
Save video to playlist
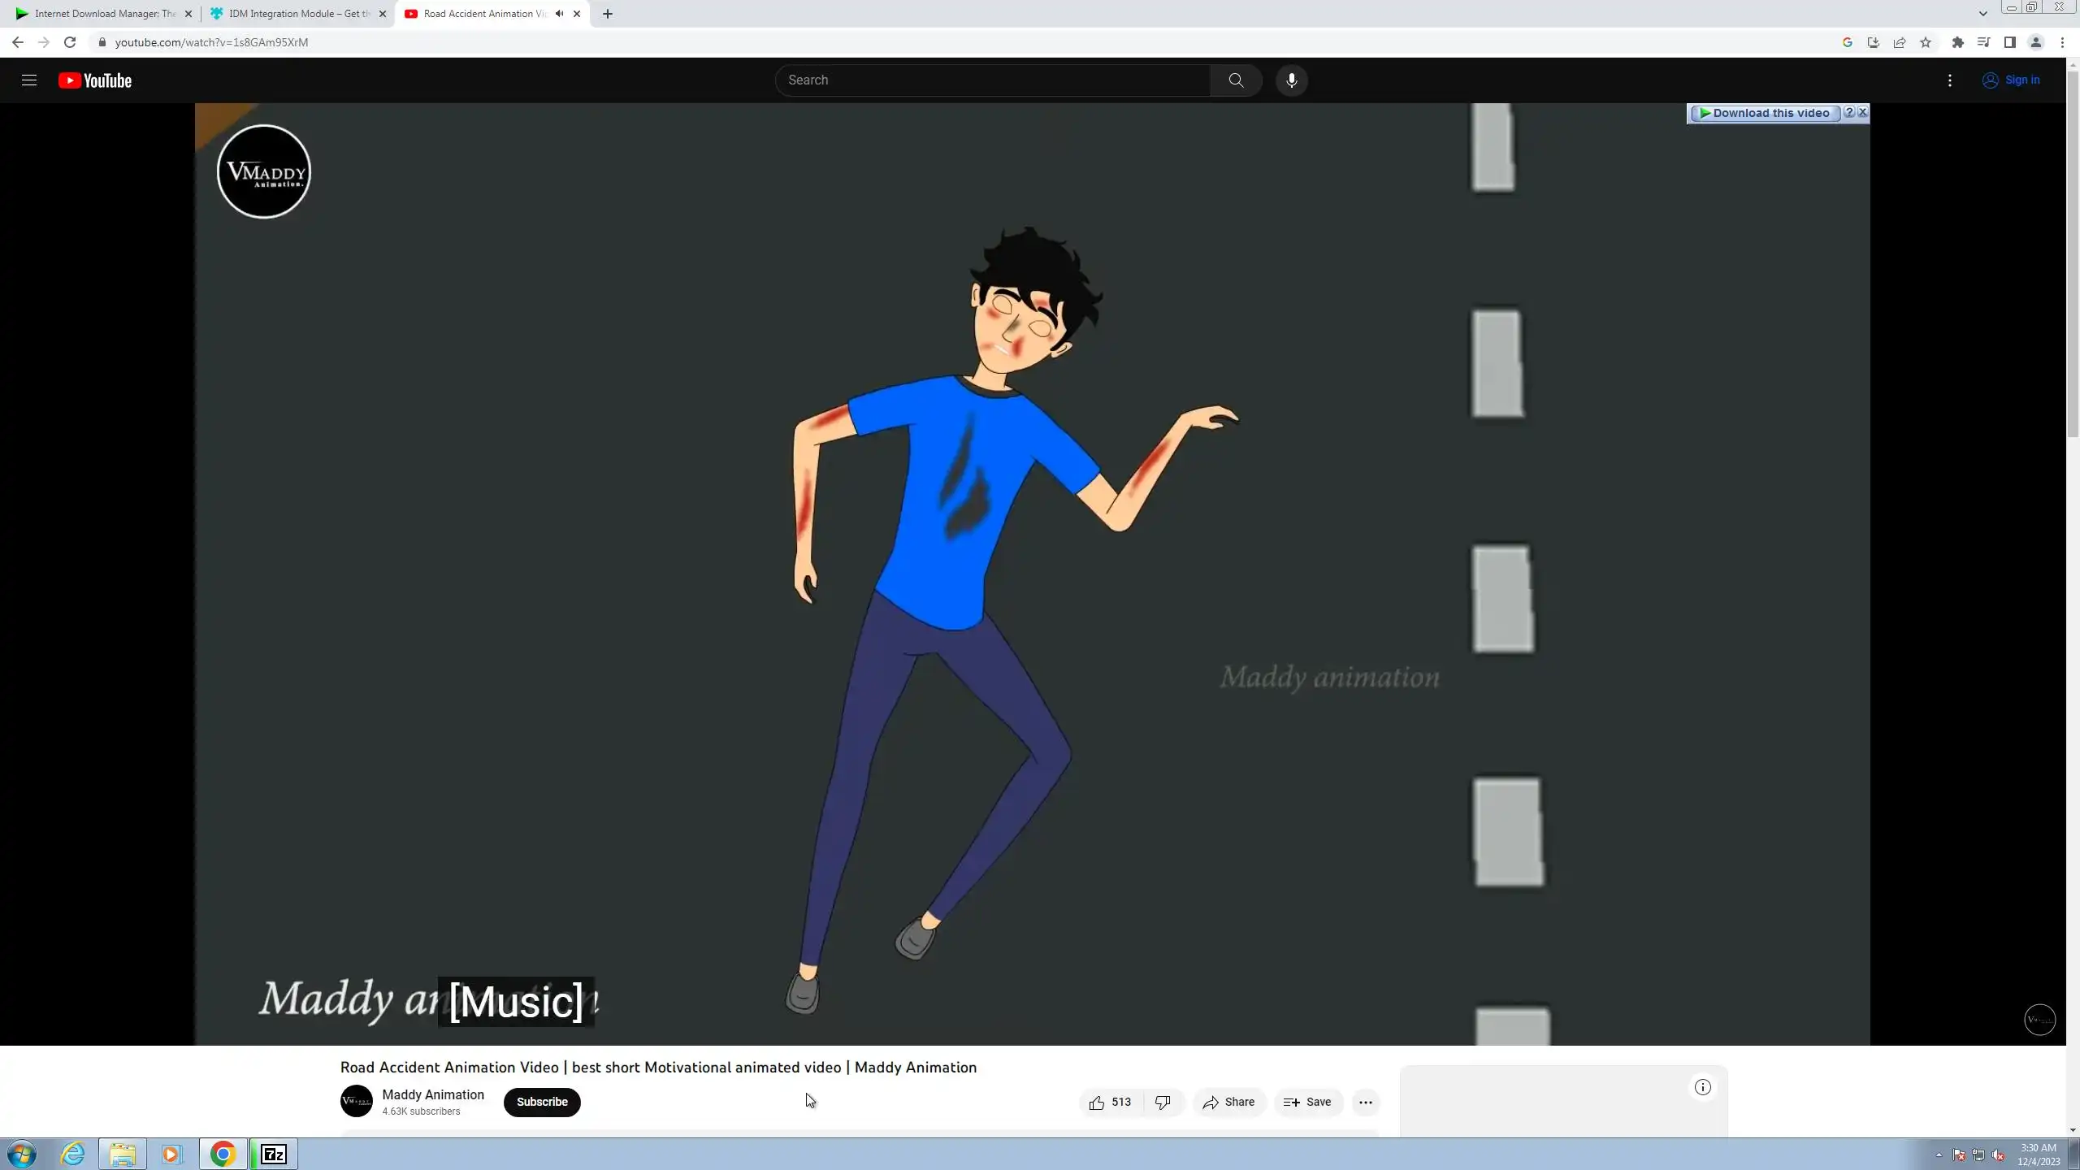(x=1306, y=1102)
